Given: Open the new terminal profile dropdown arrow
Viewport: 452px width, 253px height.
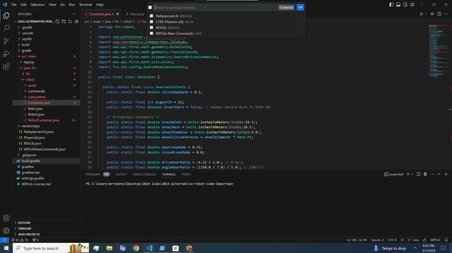Looking at the screenshot, I should pyautogui.click(x=412, y=174).
